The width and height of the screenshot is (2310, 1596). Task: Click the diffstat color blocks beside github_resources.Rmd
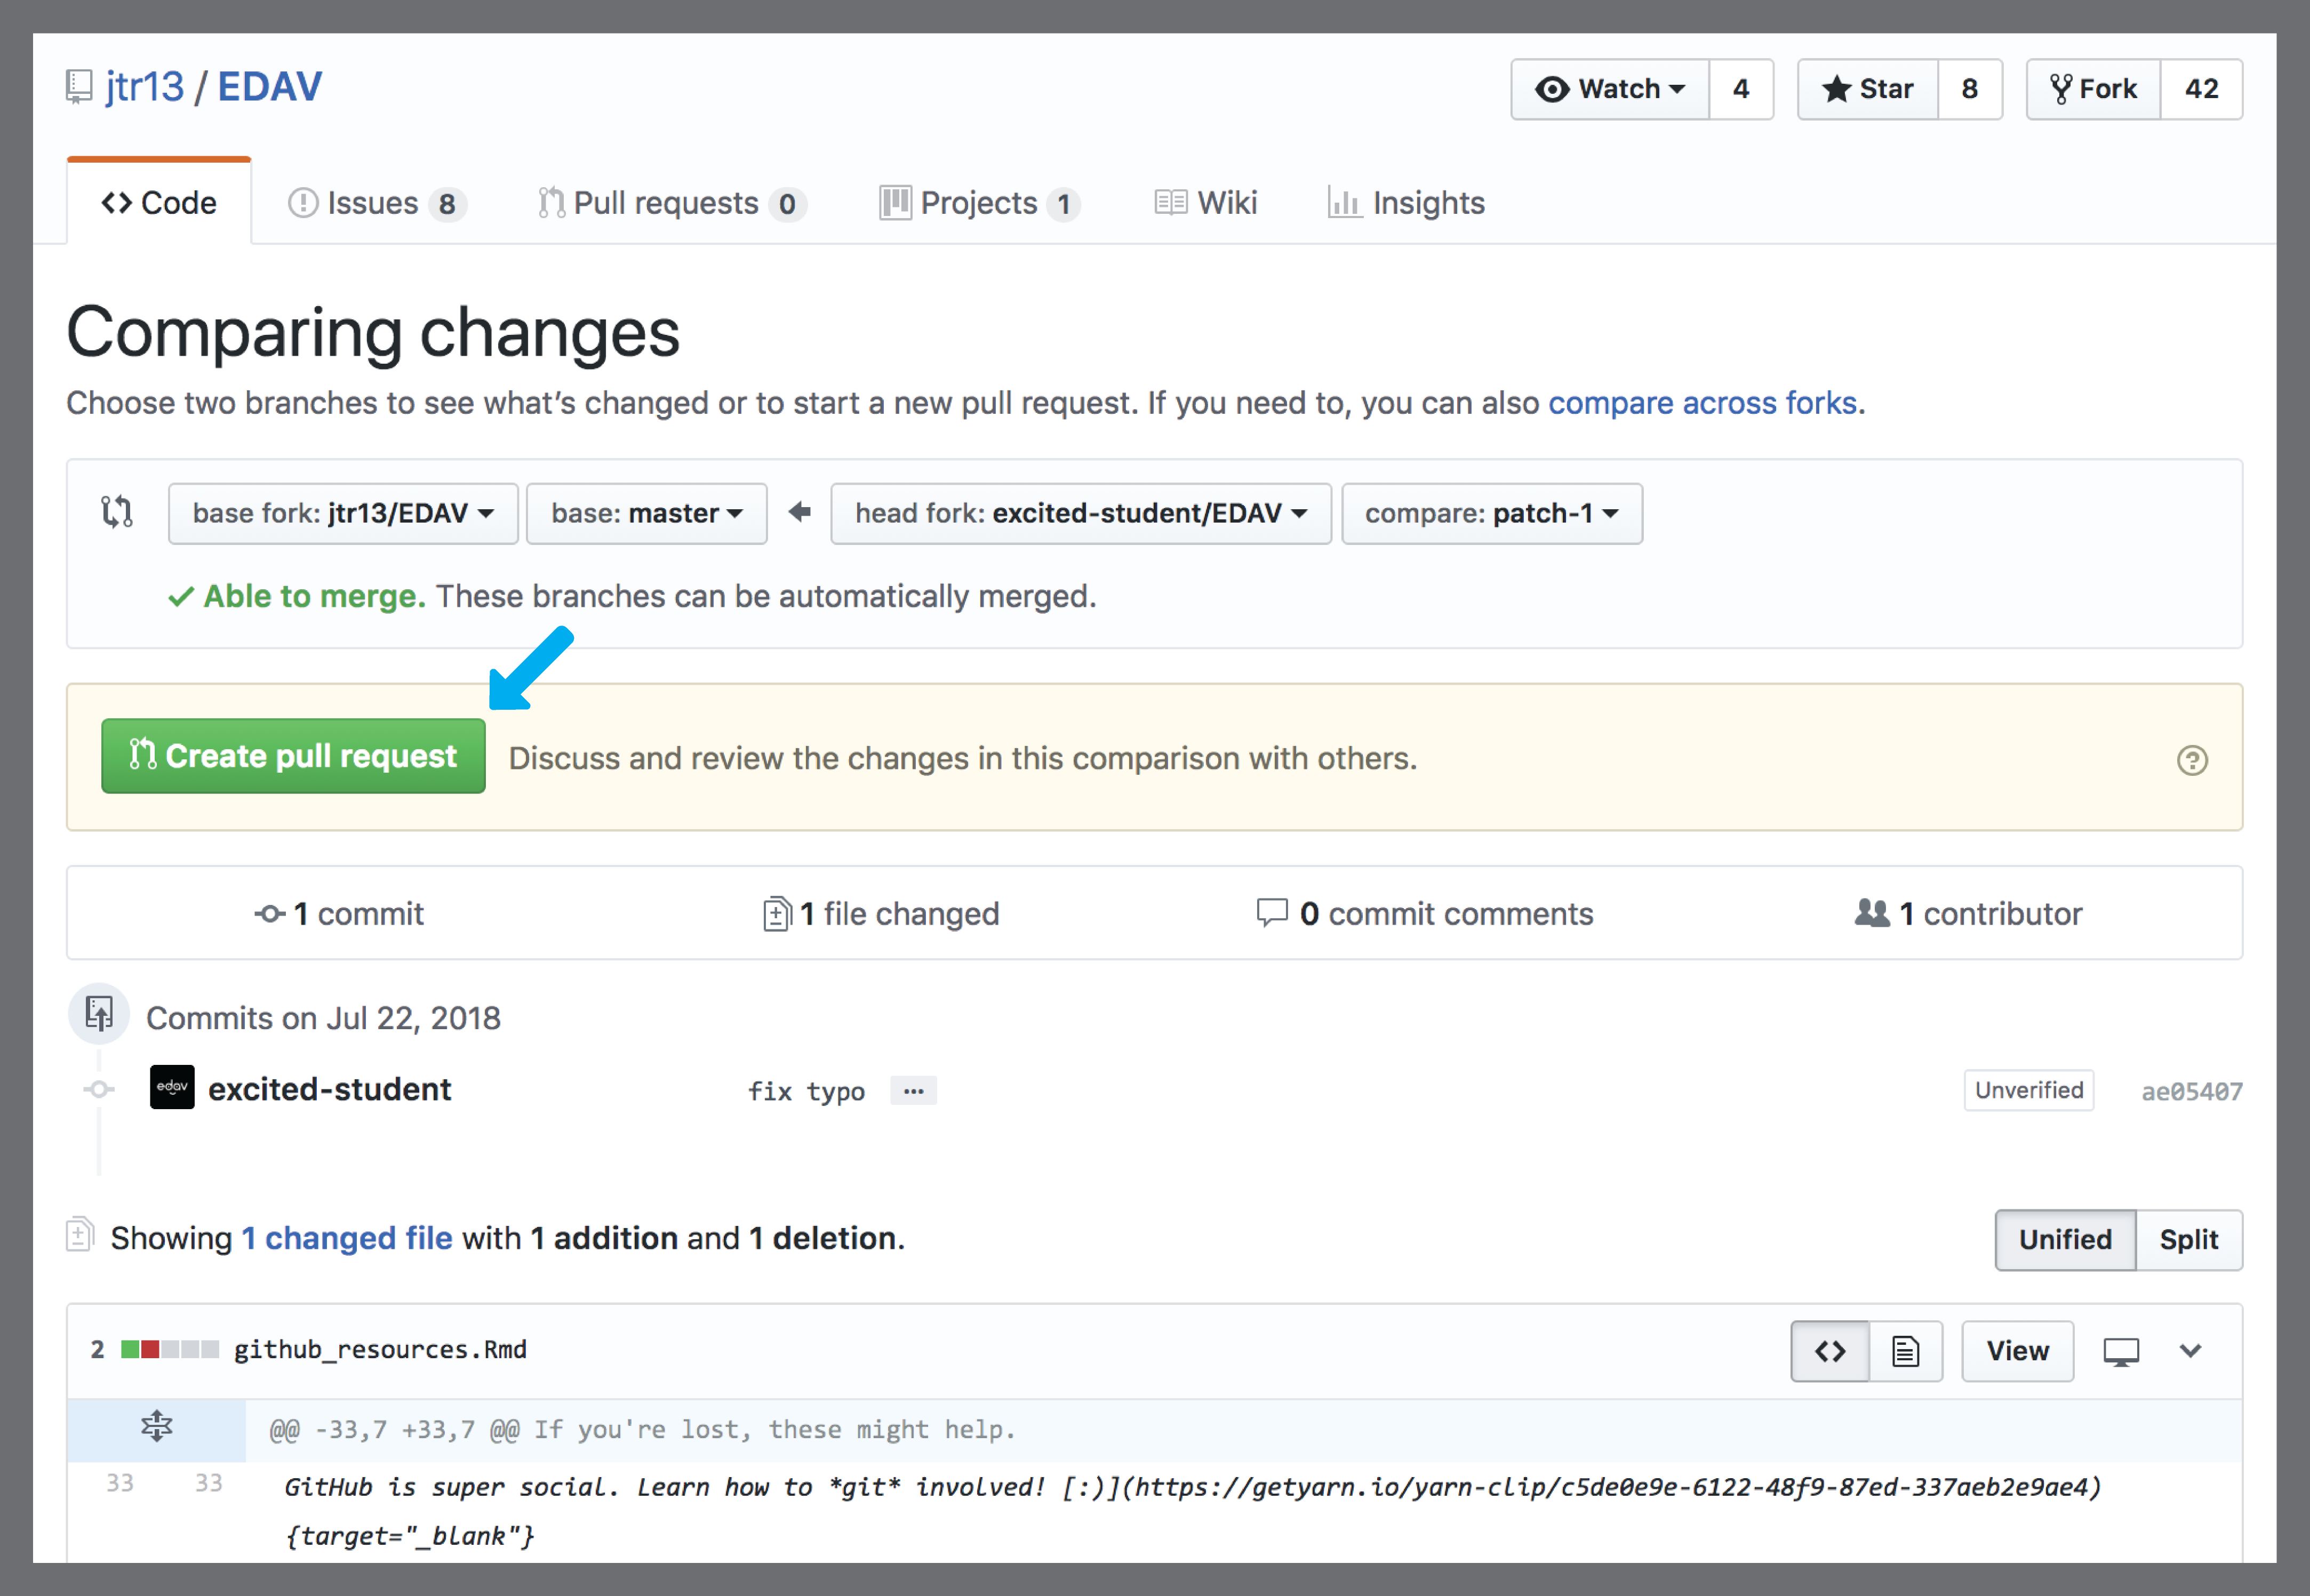tap(169, 1350)
